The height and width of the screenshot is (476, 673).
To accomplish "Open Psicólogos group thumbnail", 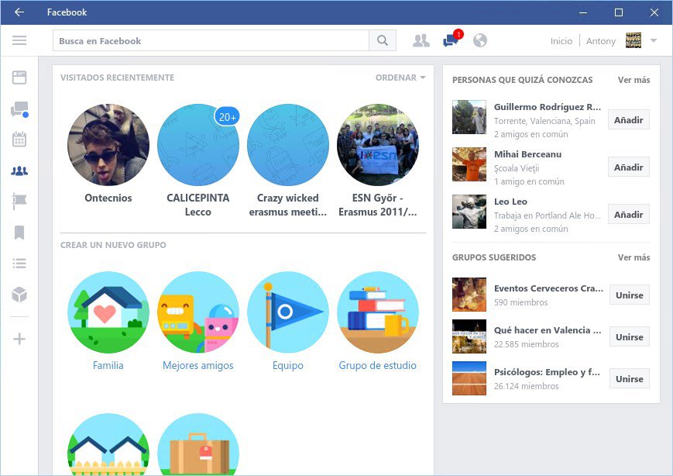I will [x=469, y=378].
